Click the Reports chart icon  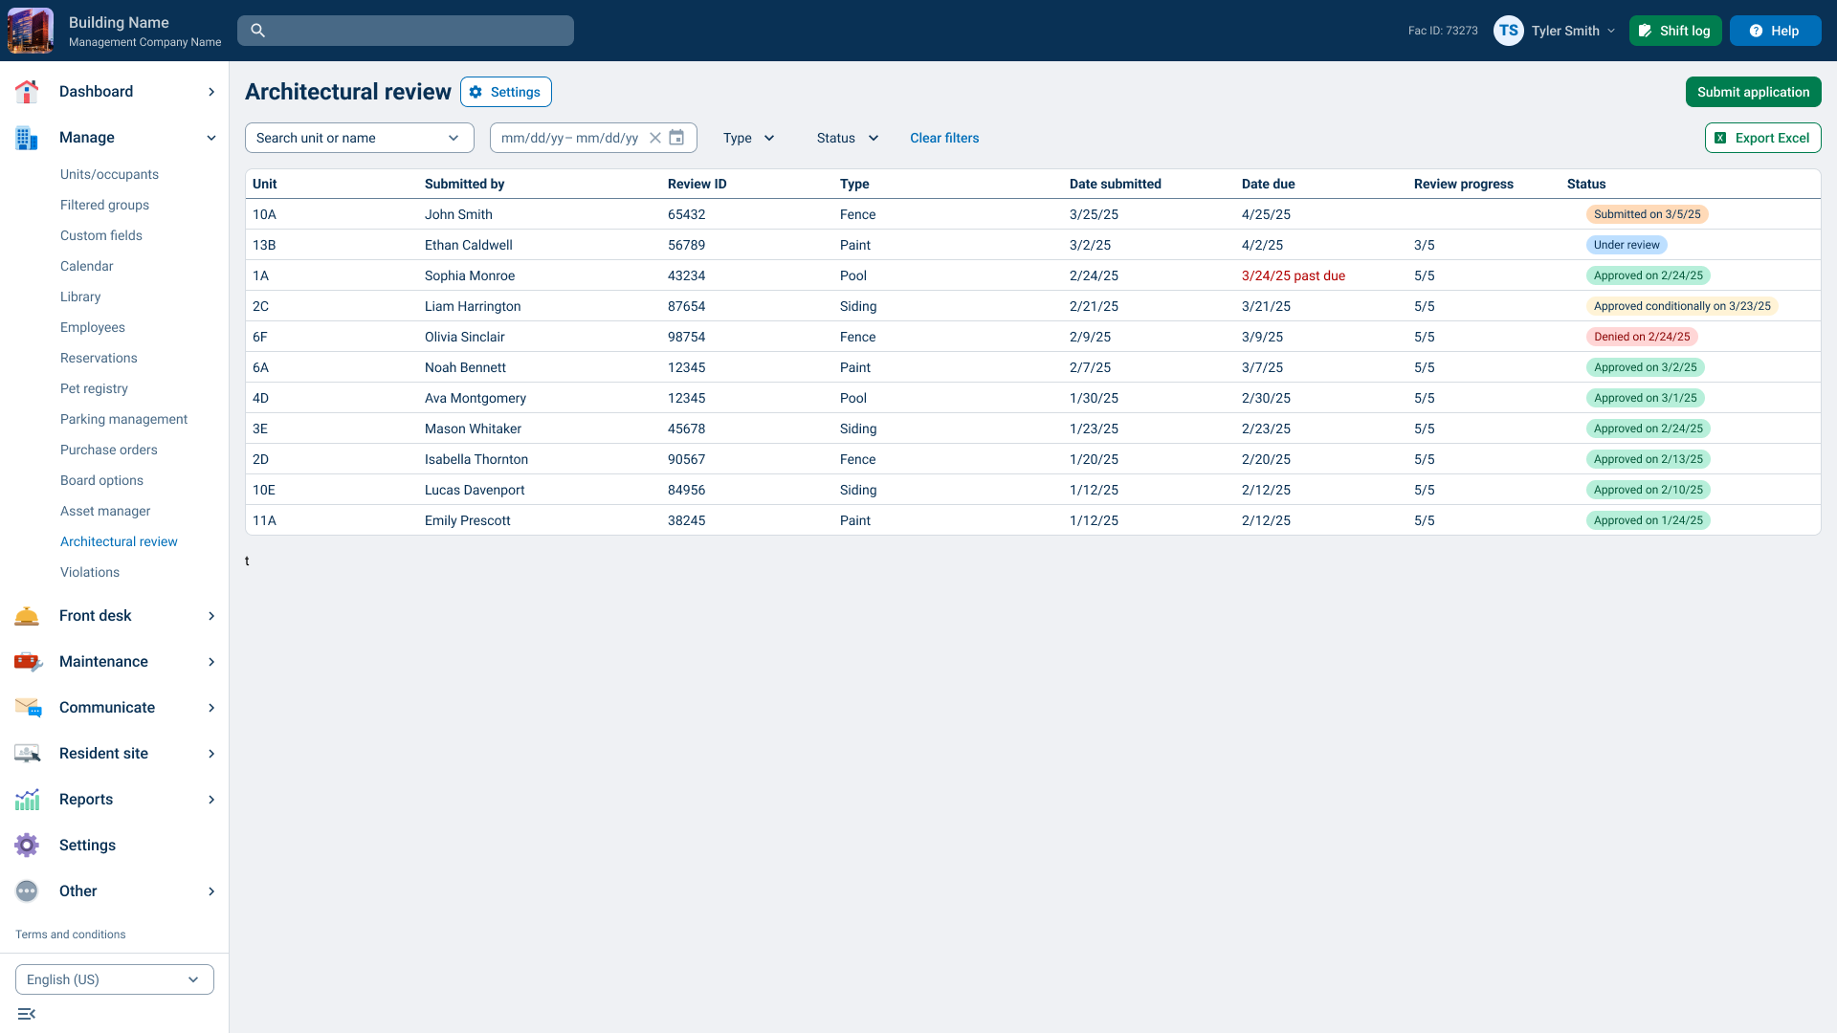point(27,800)
